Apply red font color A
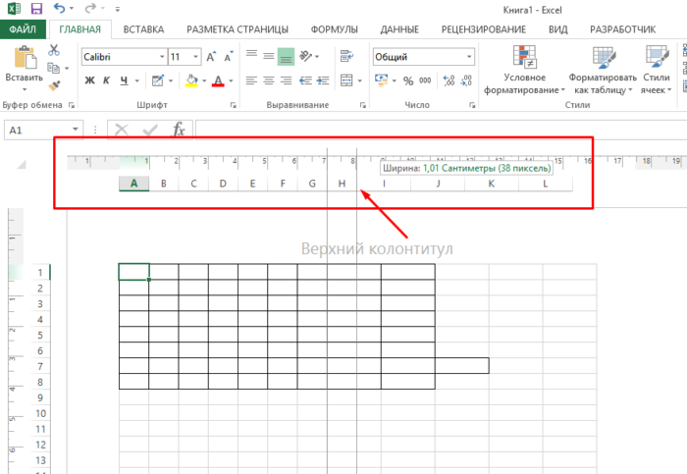 click(x=218, y=80)
